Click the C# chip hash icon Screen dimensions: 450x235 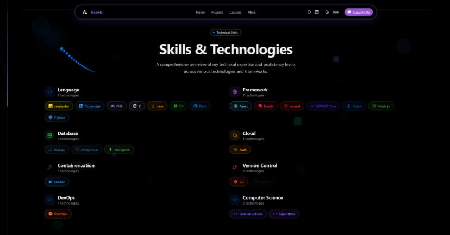(176, 106)
